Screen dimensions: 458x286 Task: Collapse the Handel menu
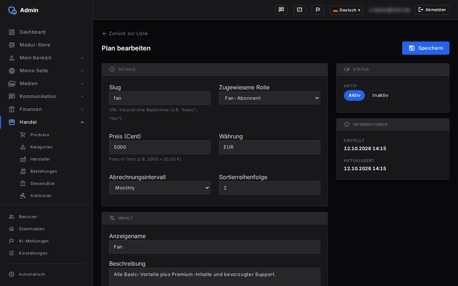coord(47,122)
